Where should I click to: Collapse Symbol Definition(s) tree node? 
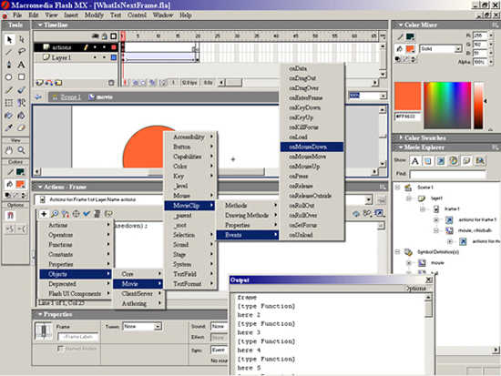[397, 252]
